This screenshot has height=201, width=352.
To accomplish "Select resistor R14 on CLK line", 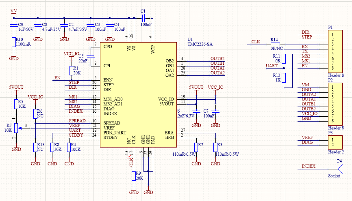I will coord(275,45).
